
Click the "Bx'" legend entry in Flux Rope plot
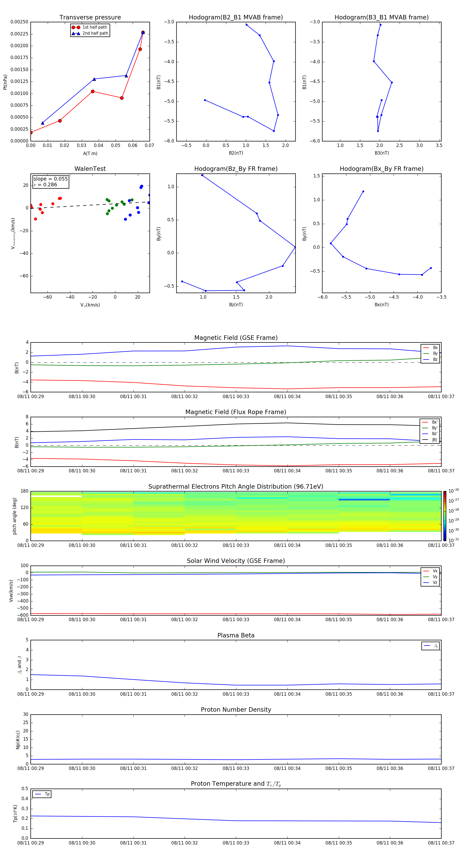click(x=430, y=422)
